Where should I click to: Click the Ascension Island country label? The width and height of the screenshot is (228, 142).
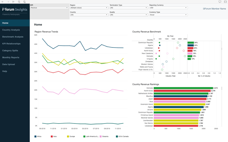[147, 104]
